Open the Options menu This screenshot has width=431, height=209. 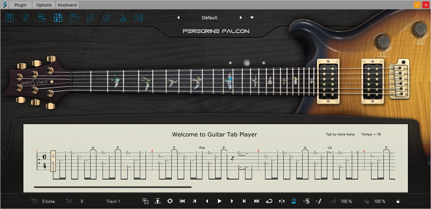point(44,5)
